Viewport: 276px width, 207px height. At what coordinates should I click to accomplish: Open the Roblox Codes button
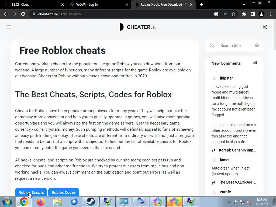[x=64, y=192]
